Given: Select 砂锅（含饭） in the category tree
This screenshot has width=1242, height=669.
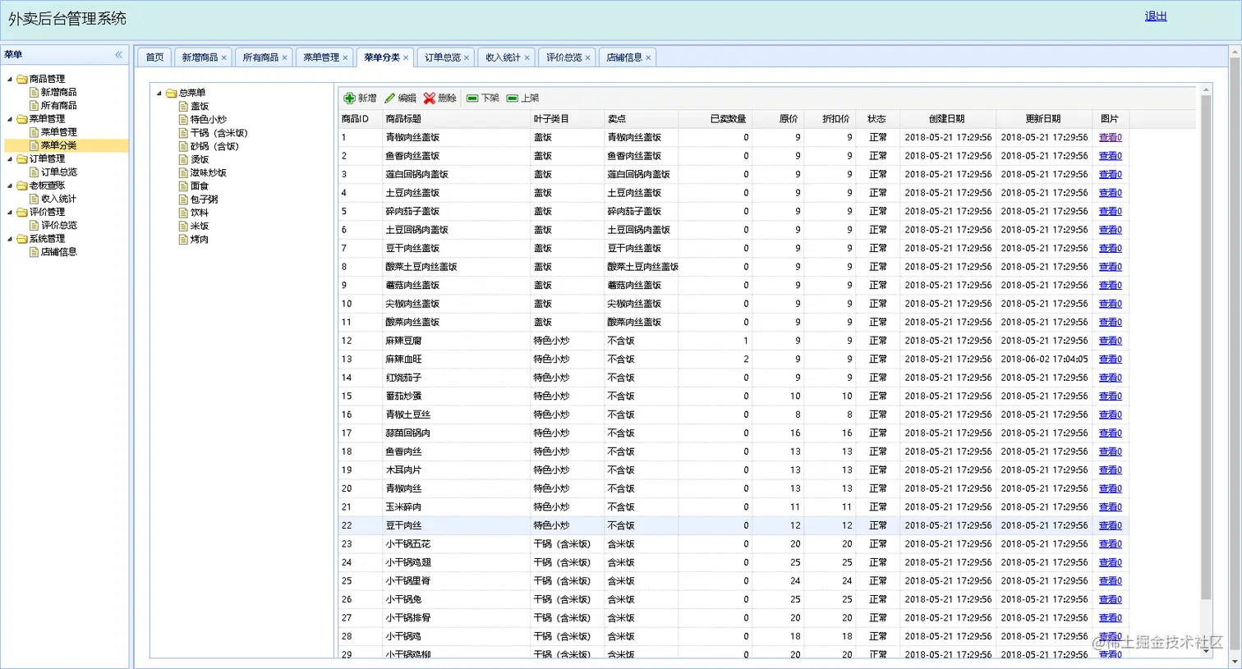Looking at the screenshot, I should 215,146.
